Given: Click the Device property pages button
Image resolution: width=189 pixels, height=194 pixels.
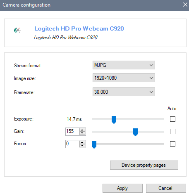Looking at the screenshot, I should tap(144, 165).
